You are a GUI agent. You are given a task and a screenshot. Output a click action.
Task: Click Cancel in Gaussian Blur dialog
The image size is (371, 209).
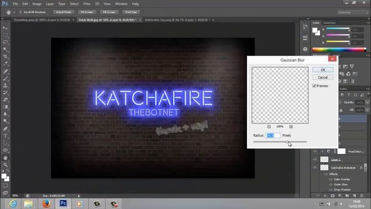[x=323, y=77]
